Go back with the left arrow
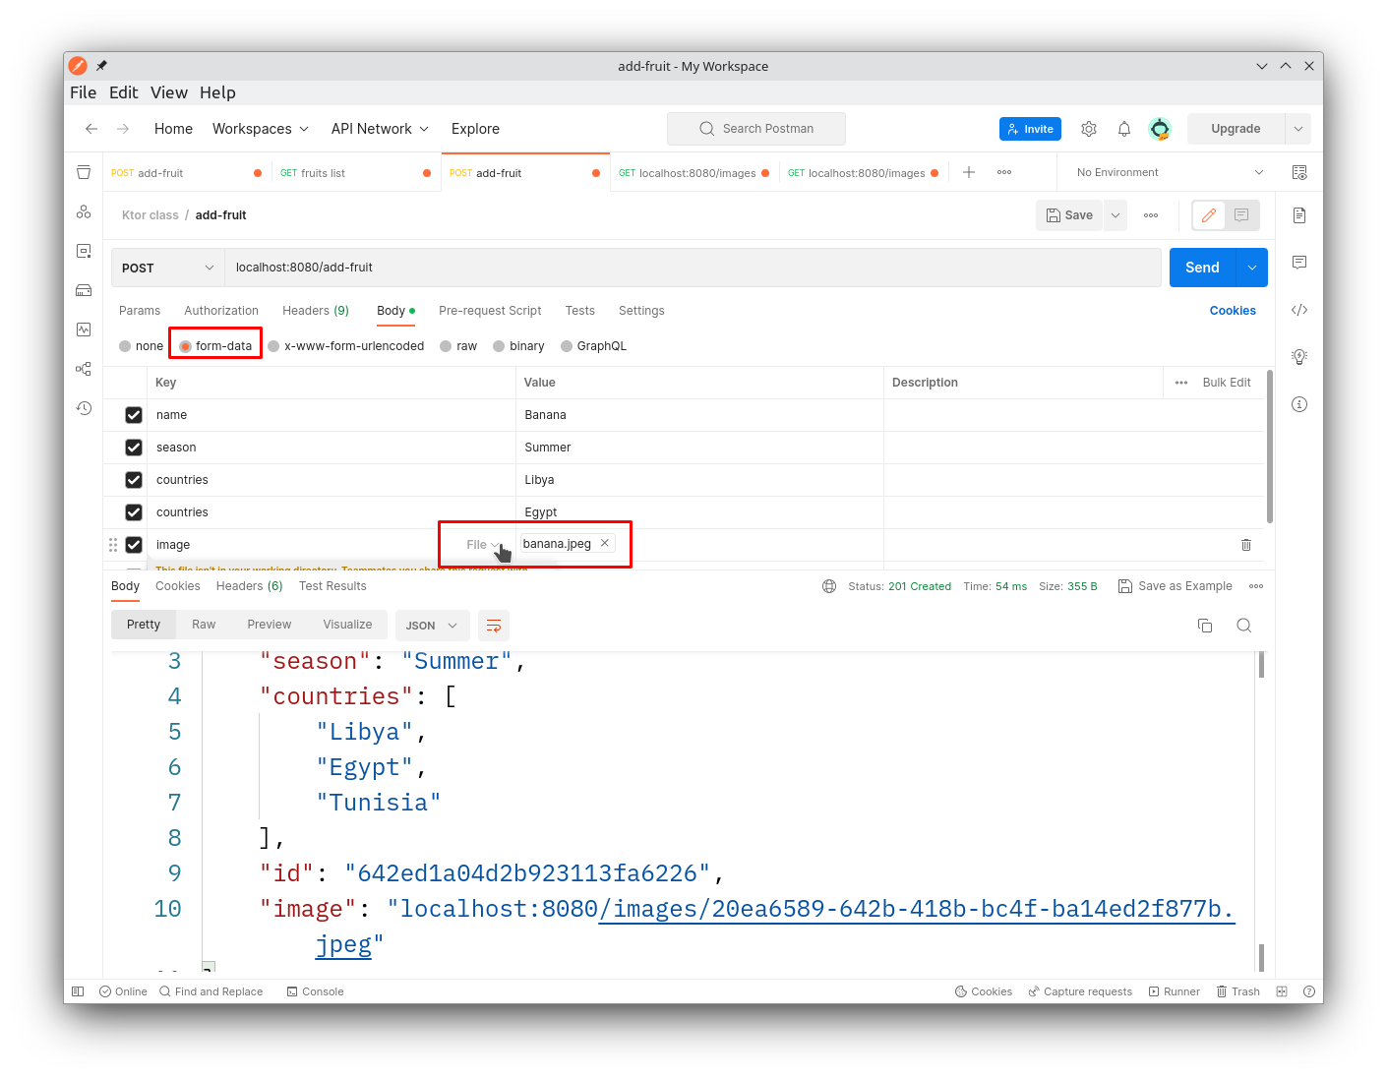Screen dimensions: 1387x1079 click(x=91, y=129)
